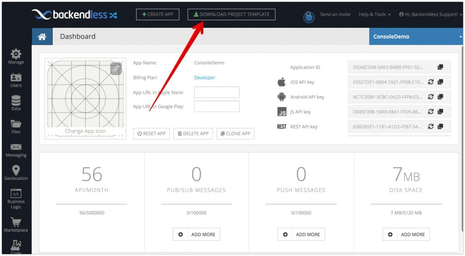Click the Backendless logo

click(x=74, y=15)
